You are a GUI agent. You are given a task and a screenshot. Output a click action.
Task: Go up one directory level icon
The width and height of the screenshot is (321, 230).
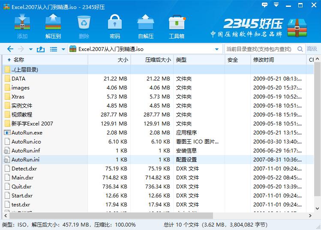pos(41,49)
